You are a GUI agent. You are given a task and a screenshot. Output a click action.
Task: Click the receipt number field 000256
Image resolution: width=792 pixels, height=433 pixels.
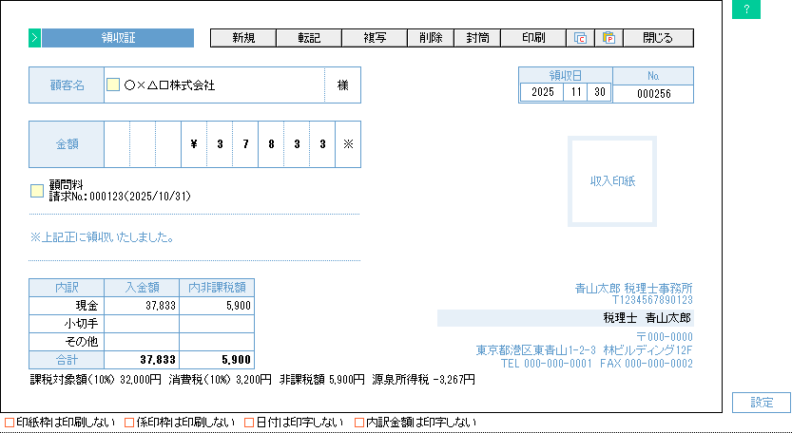653,94
